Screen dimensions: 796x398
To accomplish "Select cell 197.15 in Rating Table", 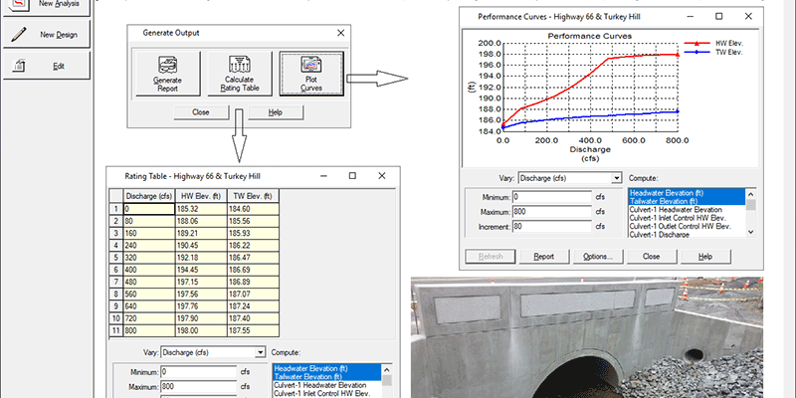I will [x=202, y=282].
